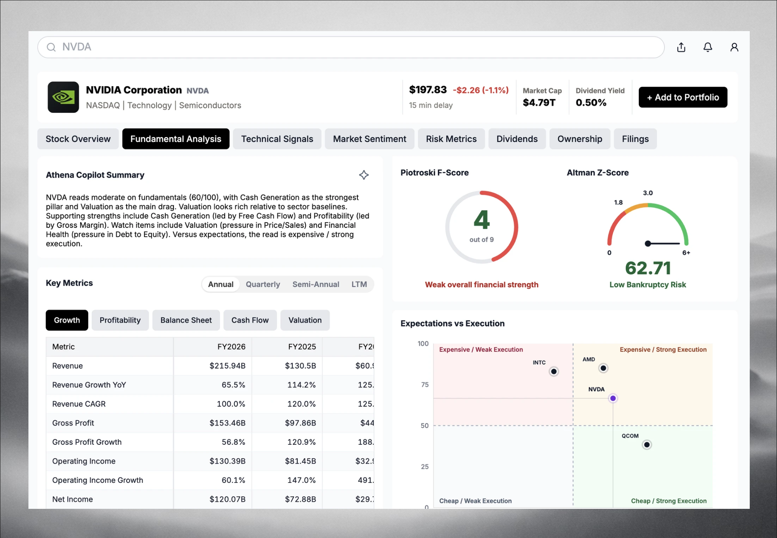Click the Athena Copilot Summary heading

pyautogui.click(x=95, y=175)
